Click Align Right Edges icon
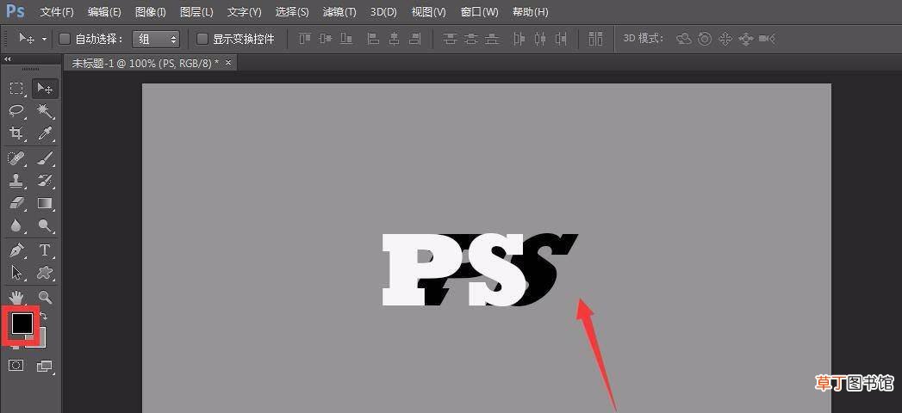Image resolution: width=902 pixels, height=413 pixels. click(414, 39)
